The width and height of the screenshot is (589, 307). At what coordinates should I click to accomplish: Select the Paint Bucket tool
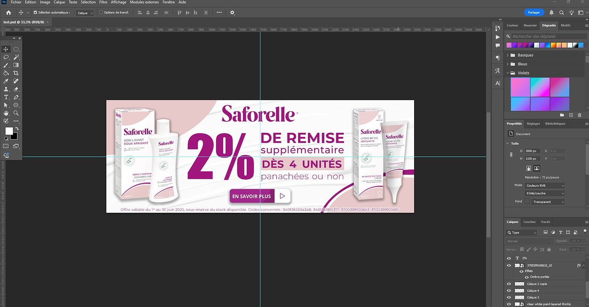pos(6,73)
